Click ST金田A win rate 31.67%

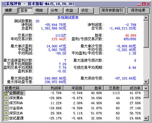(96, 108)
